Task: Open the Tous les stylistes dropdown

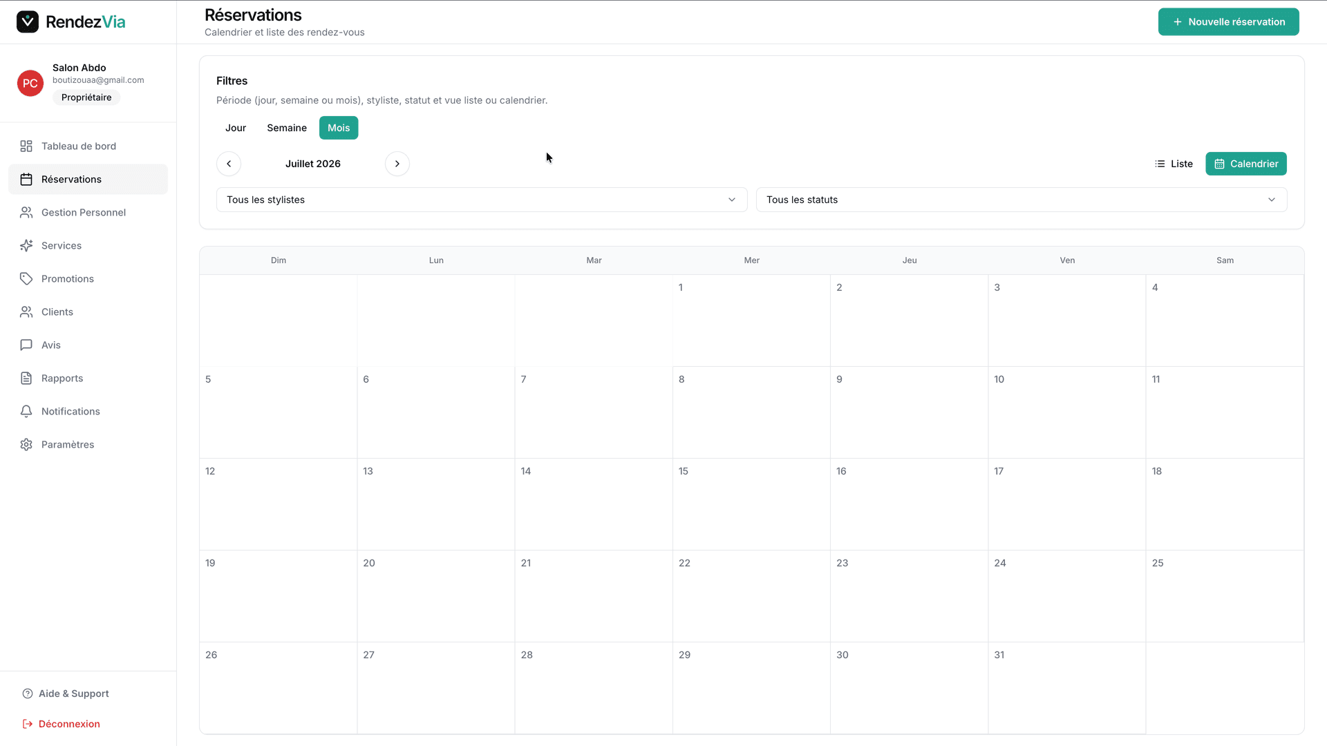Action: pyautogui.click(x=482, y=200)
